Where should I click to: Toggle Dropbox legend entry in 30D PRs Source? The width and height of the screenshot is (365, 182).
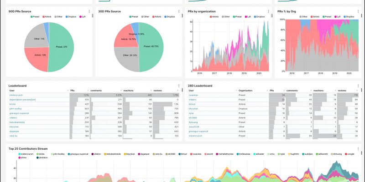[170, 17]
